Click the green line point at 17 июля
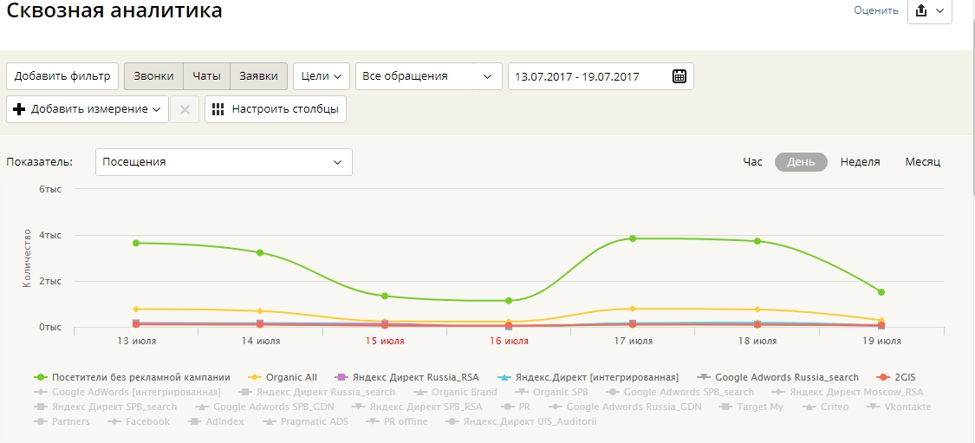 (x=633, y=238)
